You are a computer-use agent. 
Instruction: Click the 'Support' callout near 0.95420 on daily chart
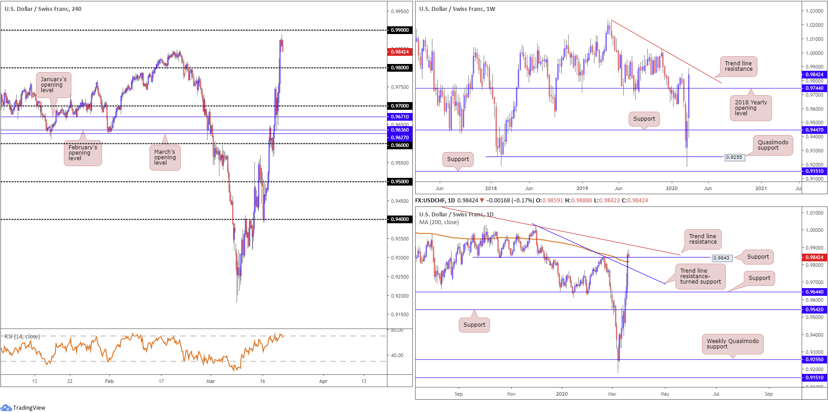pyautogui.click(x=474, y=325)
